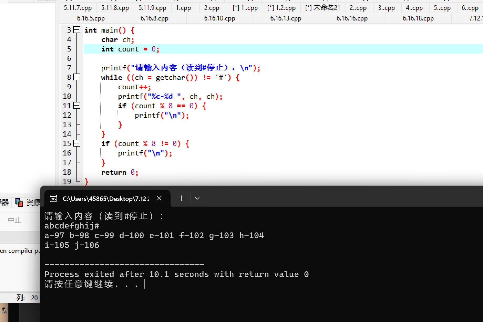Open the 3..cpp tab
The height and width of the screenshot is (322, 483).
click(x=387, y=8)
